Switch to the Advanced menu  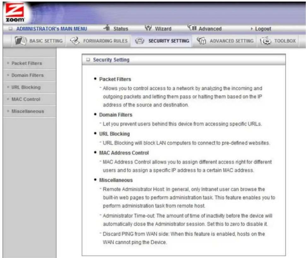coord(210,29)
